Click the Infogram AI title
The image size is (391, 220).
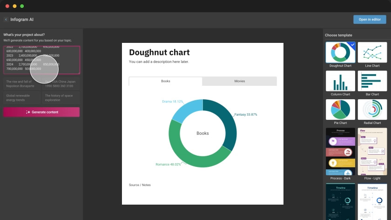coord(22,20)
